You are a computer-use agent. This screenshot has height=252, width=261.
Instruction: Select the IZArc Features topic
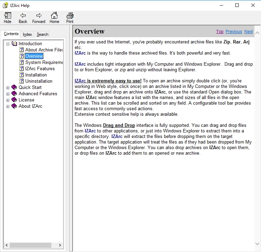click(x=40, y=68)
